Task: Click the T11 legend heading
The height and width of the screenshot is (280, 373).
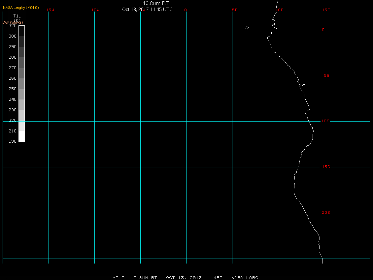Action: (x=17, y=16)
